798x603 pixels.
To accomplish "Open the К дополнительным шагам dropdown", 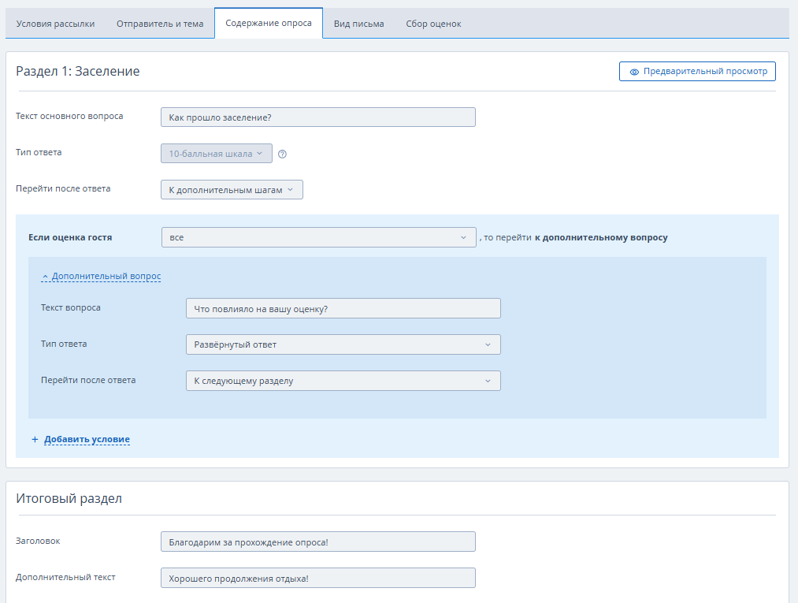I will tap(232, 189).
